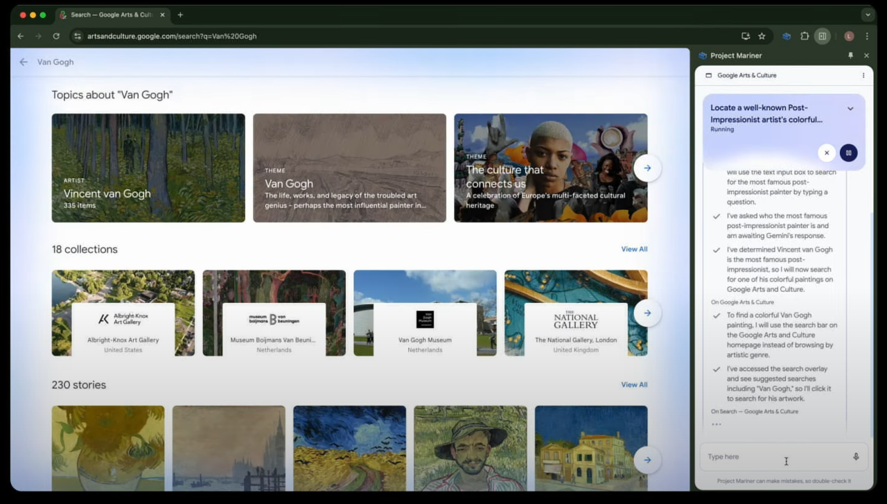Collapse the Mariner task card chevron

point(850,109)
